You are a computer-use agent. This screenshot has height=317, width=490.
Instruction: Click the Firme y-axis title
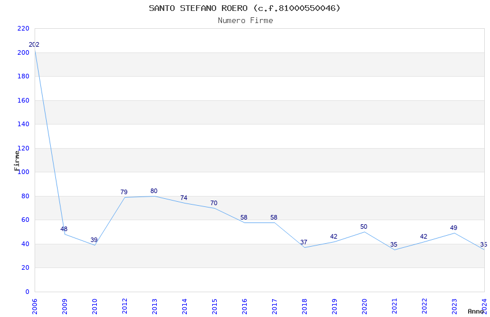(x=17, y=161)
